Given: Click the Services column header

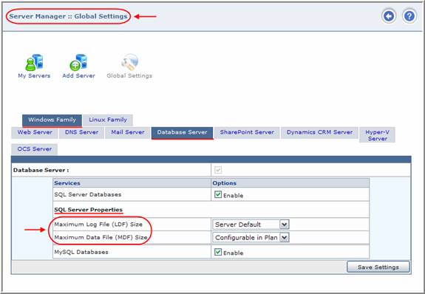Looking at the screenshot, I should [67, 183].
